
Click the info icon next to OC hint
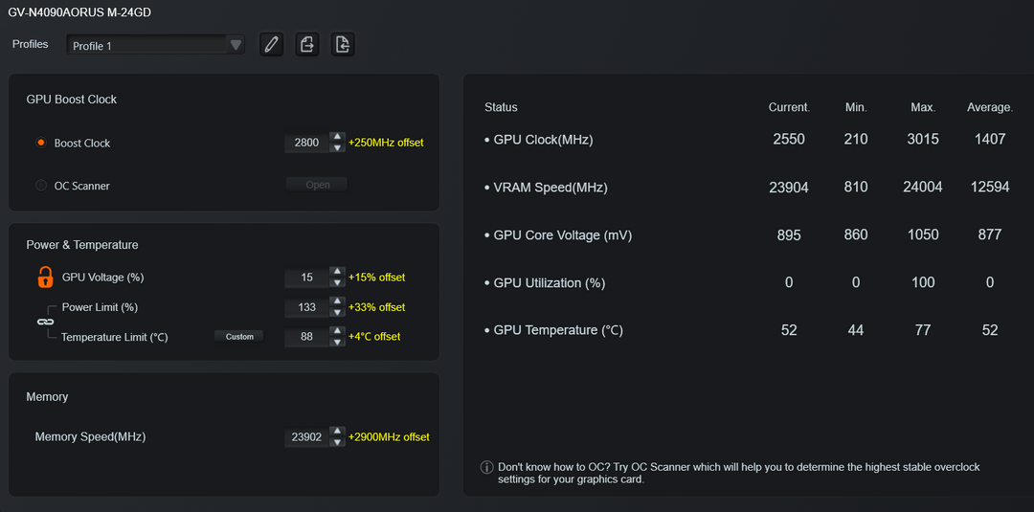[486, 467]
